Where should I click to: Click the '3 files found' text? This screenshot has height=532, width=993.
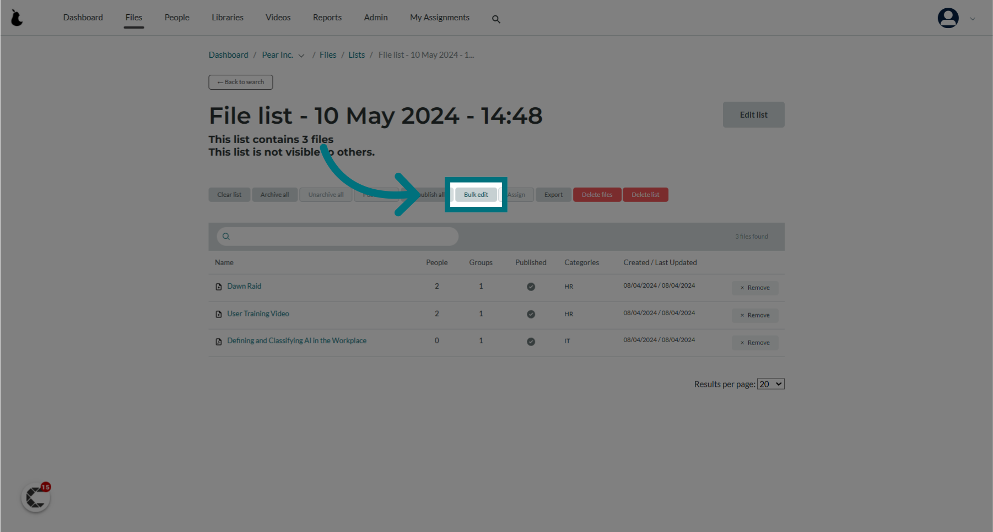751,237
